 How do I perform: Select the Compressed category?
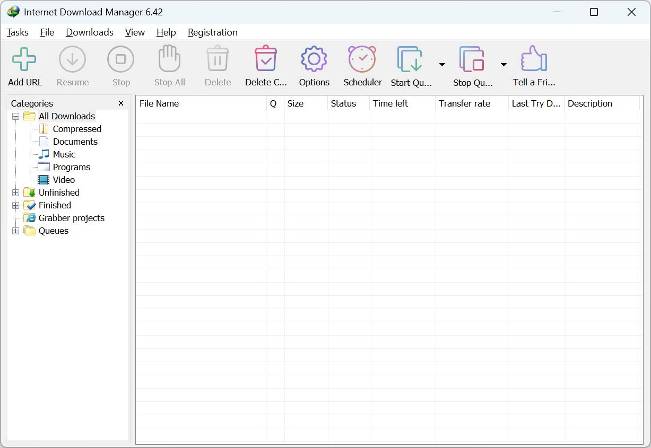[x=76, y=129]
